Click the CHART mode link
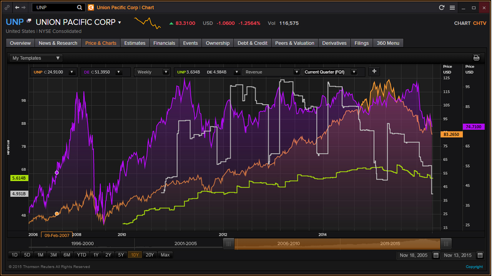Screen dimensions: 492x276 (x=462, y=23)
